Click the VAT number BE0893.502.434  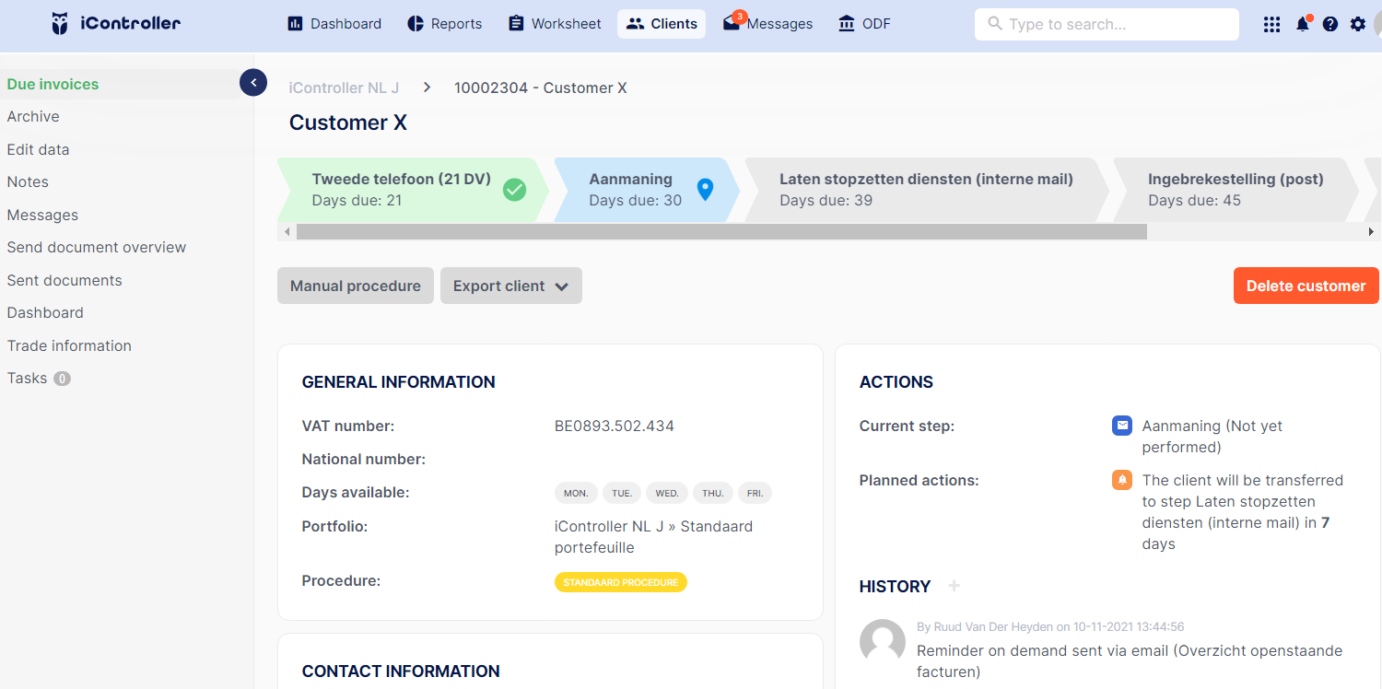pos(615,426)
